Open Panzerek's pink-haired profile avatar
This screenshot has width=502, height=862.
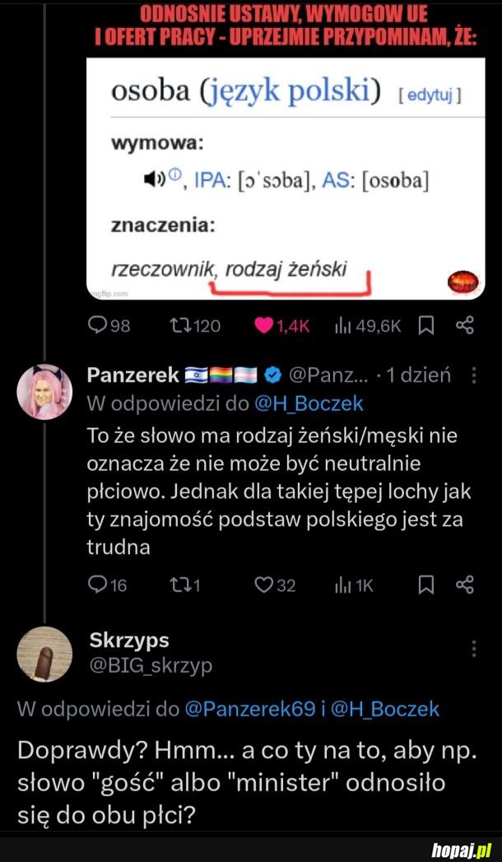click(44, 391)
